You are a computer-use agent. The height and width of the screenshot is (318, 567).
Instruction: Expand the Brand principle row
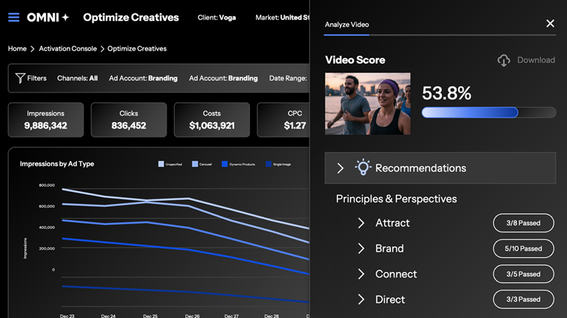coord(361,248)
